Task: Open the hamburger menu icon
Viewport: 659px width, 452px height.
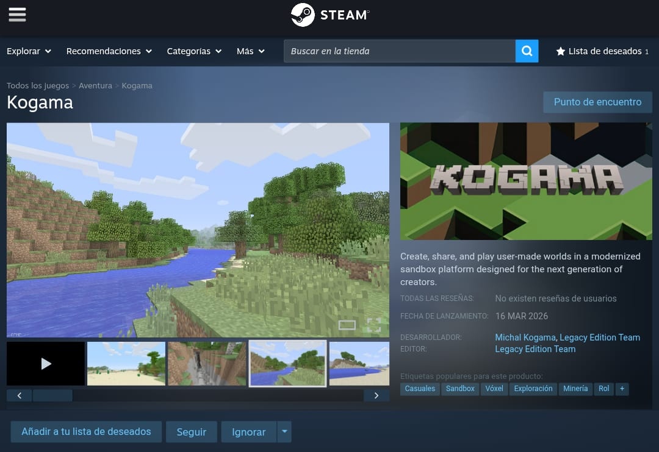Action: coord(17,15)
